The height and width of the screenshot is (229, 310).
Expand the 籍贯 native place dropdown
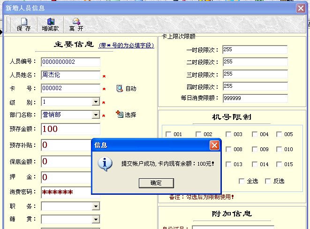(x=96, y=220)
